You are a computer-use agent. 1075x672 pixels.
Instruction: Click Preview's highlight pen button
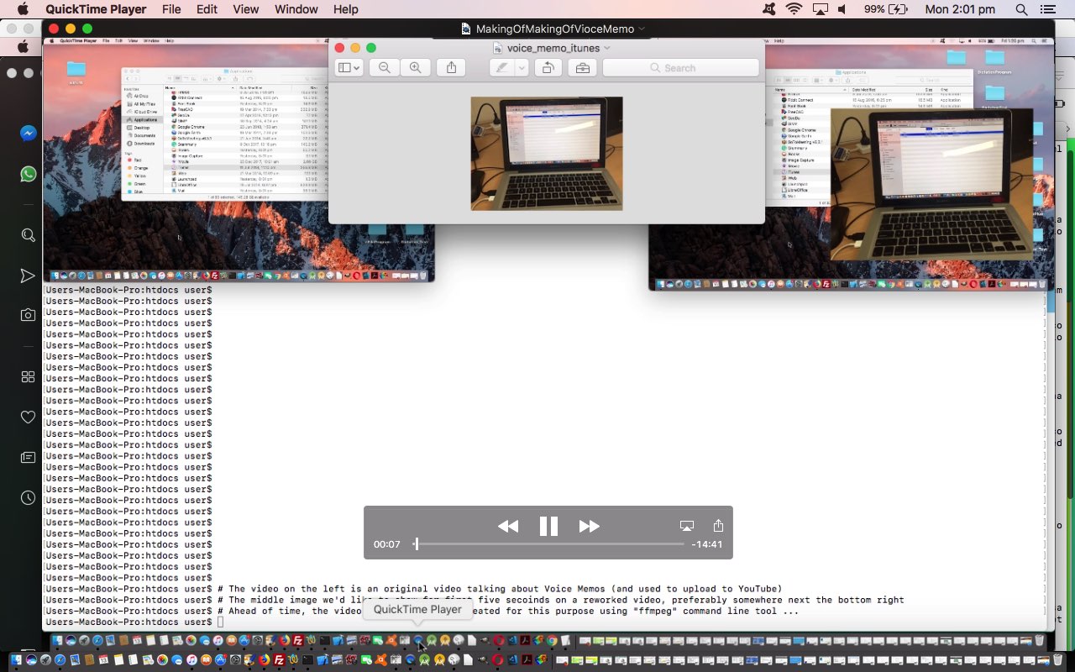(502, 68)
